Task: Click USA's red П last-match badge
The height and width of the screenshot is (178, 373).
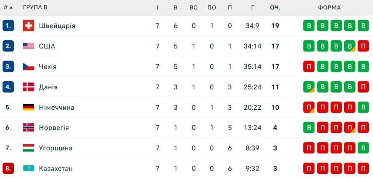Action: click(363, 46)
